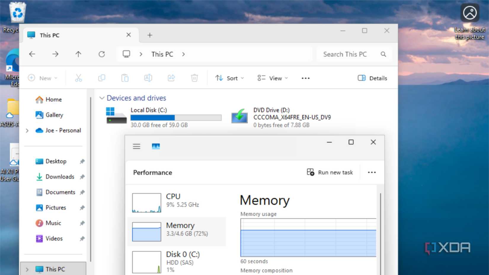
Task: Open Downloads folder in sidebar
Action: (x=60, y=177)
